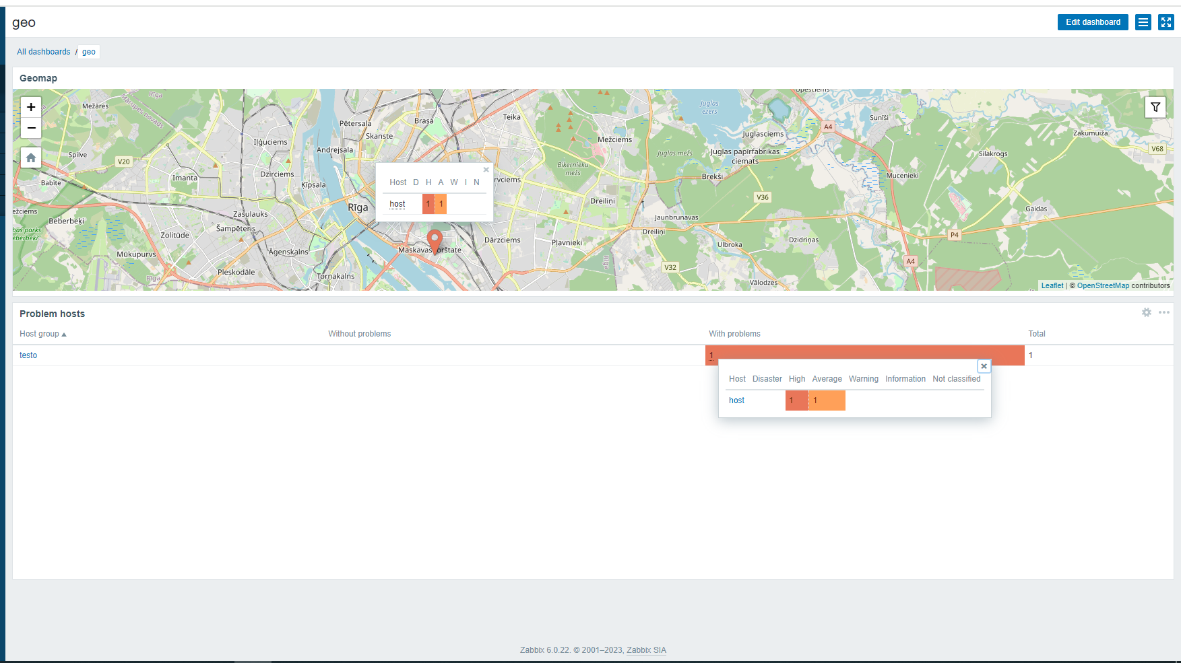Enter kiosk fullscreen mode
Image resolution: width=1181 pixels, height=663 pixels.
click(x=1166, y=22)
